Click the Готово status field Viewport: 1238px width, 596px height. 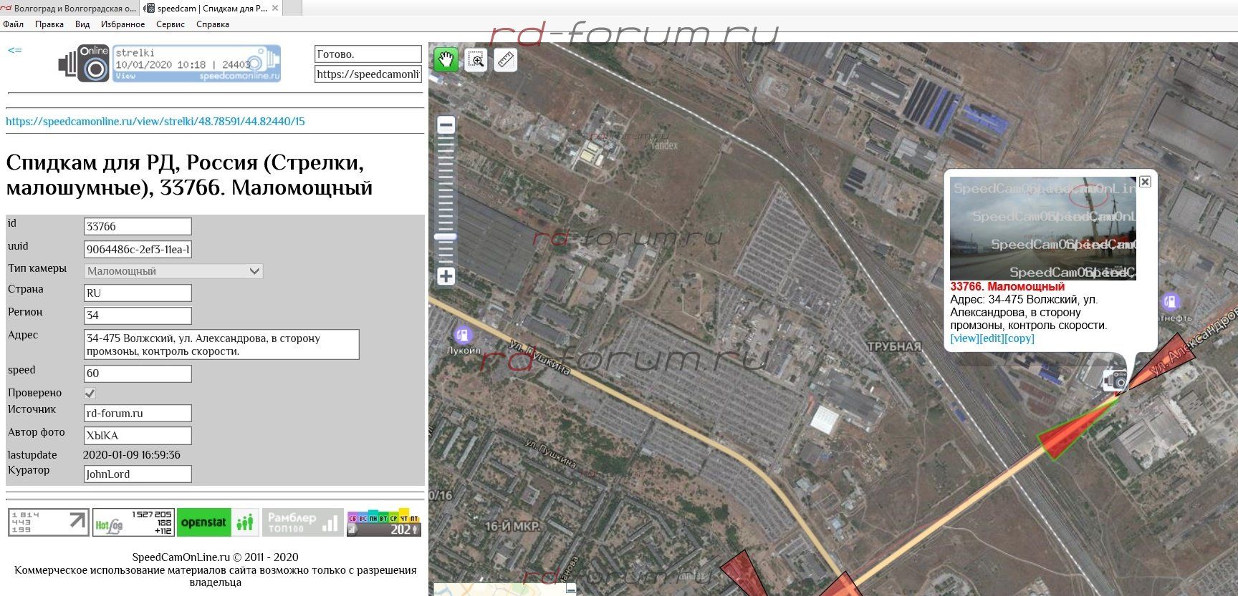pos(368,54)
